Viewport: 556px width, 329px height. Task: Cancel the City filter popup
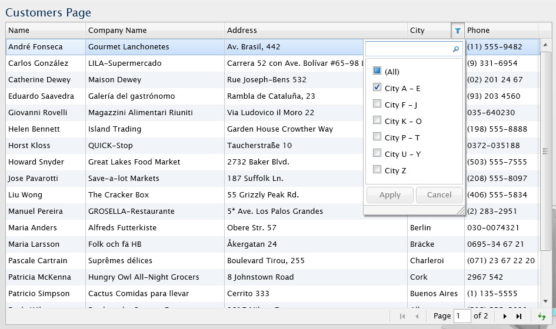tap(439, 195)
